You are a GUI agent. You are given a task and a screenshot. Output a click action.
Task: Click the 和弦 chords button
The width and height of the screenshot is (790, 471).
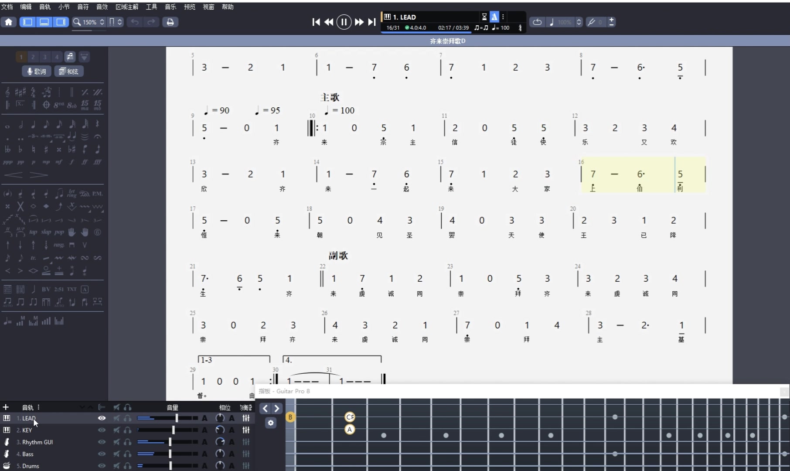click(69, 71)
